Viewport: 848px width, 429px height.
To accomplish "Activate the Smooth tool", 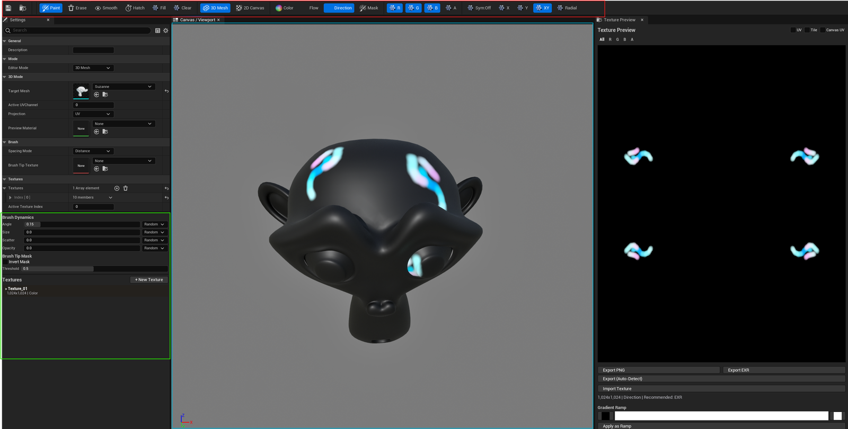I will click(x=106, y=8).
